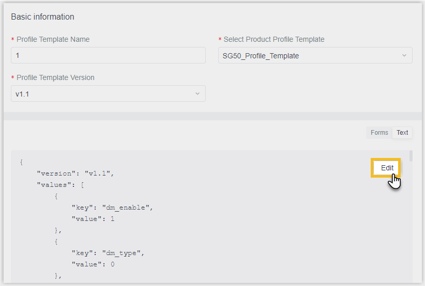Image resolution: width=425 pixels, height=286 pixels.
Task: Open the SG50_Profile_Template product dropdown
Action: tap(315, 55)
